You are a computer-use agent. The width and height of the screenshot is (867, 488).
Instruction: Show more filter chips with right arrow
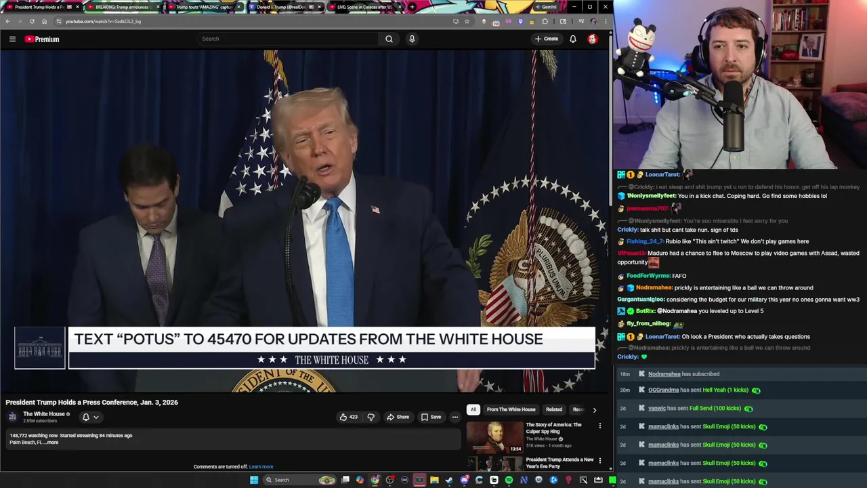(594, 409)
